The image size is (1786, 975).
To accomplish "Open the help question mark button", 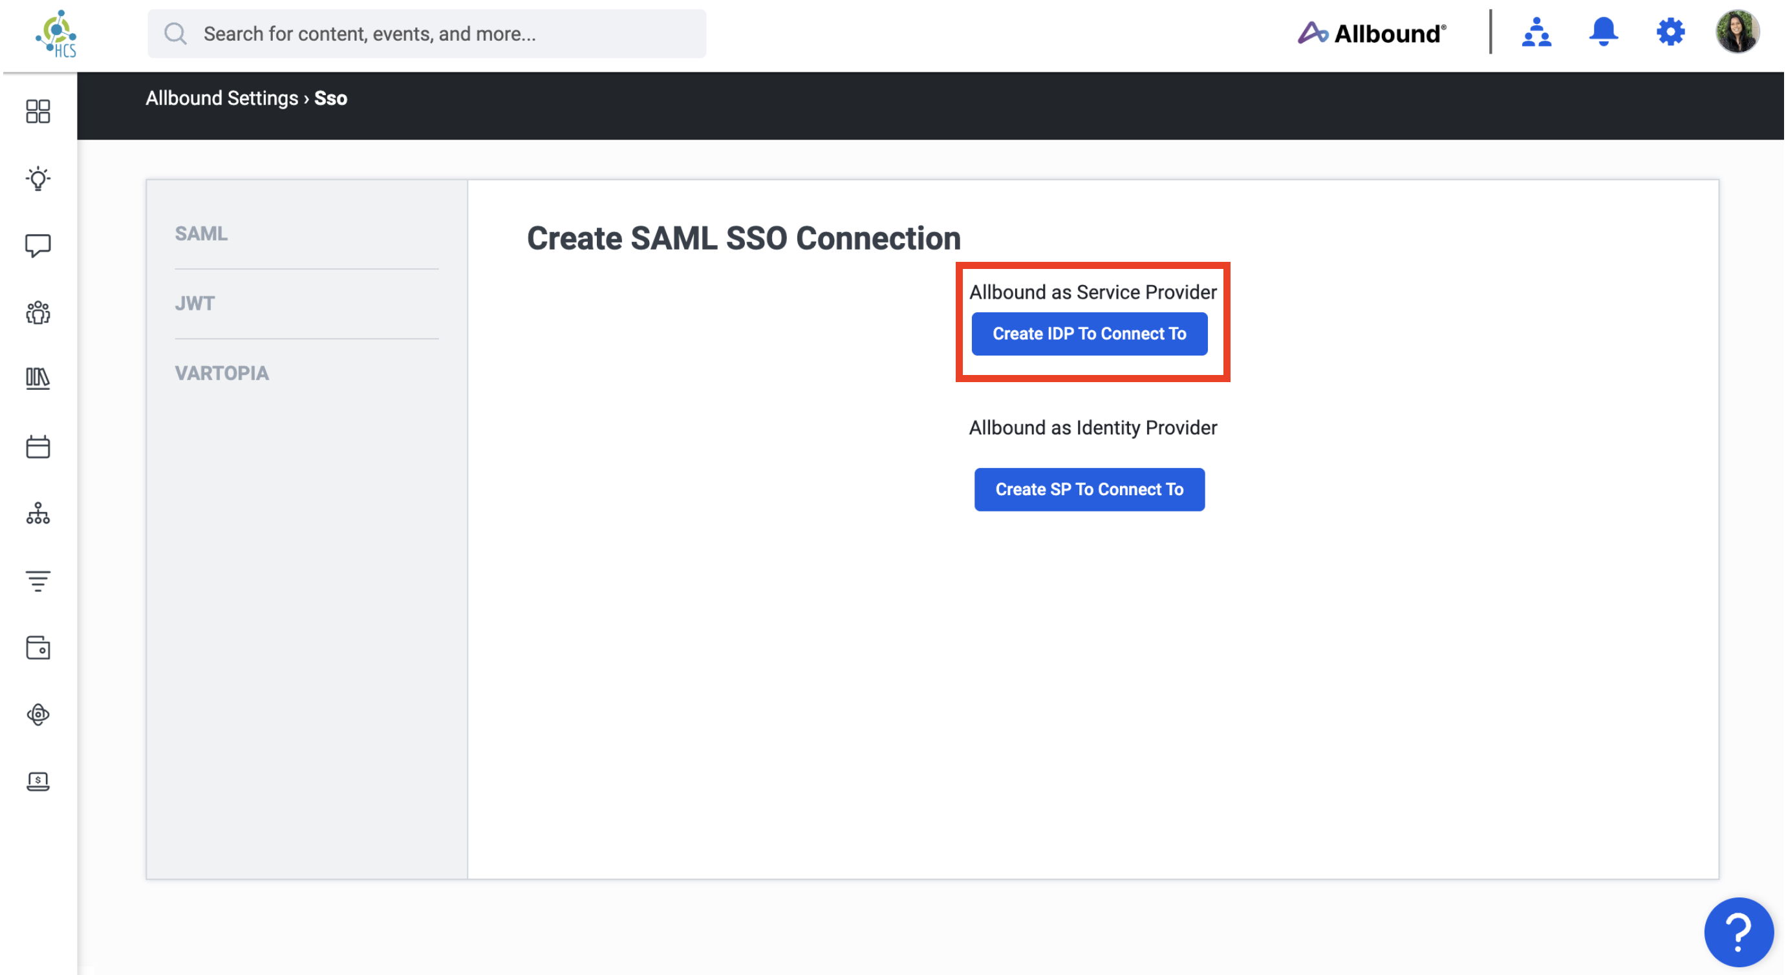I will coord(1738,932).
